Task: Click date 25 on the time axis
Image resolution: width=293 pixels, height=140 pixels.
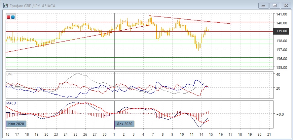Action: [x=75, y=134]
